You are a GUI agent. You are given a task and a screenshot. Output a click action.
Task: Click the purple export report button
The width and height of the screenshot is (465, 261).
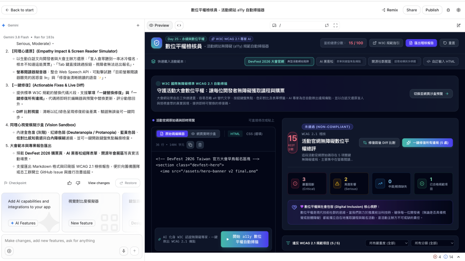(x=421, y=43)
